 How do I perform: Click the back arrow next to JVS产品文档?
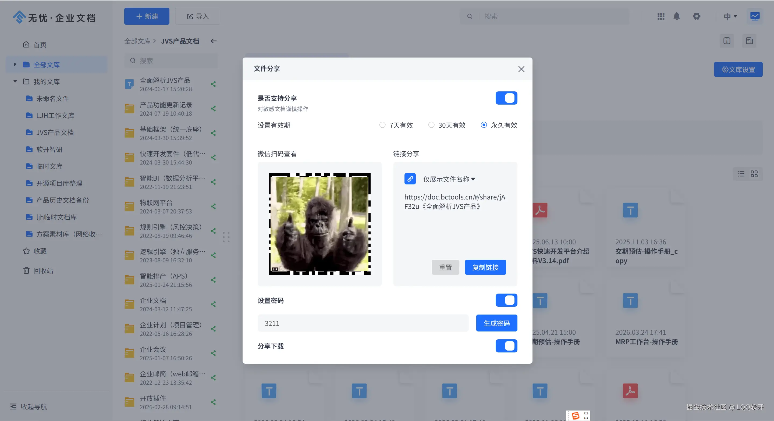click(x=214, y=41)
